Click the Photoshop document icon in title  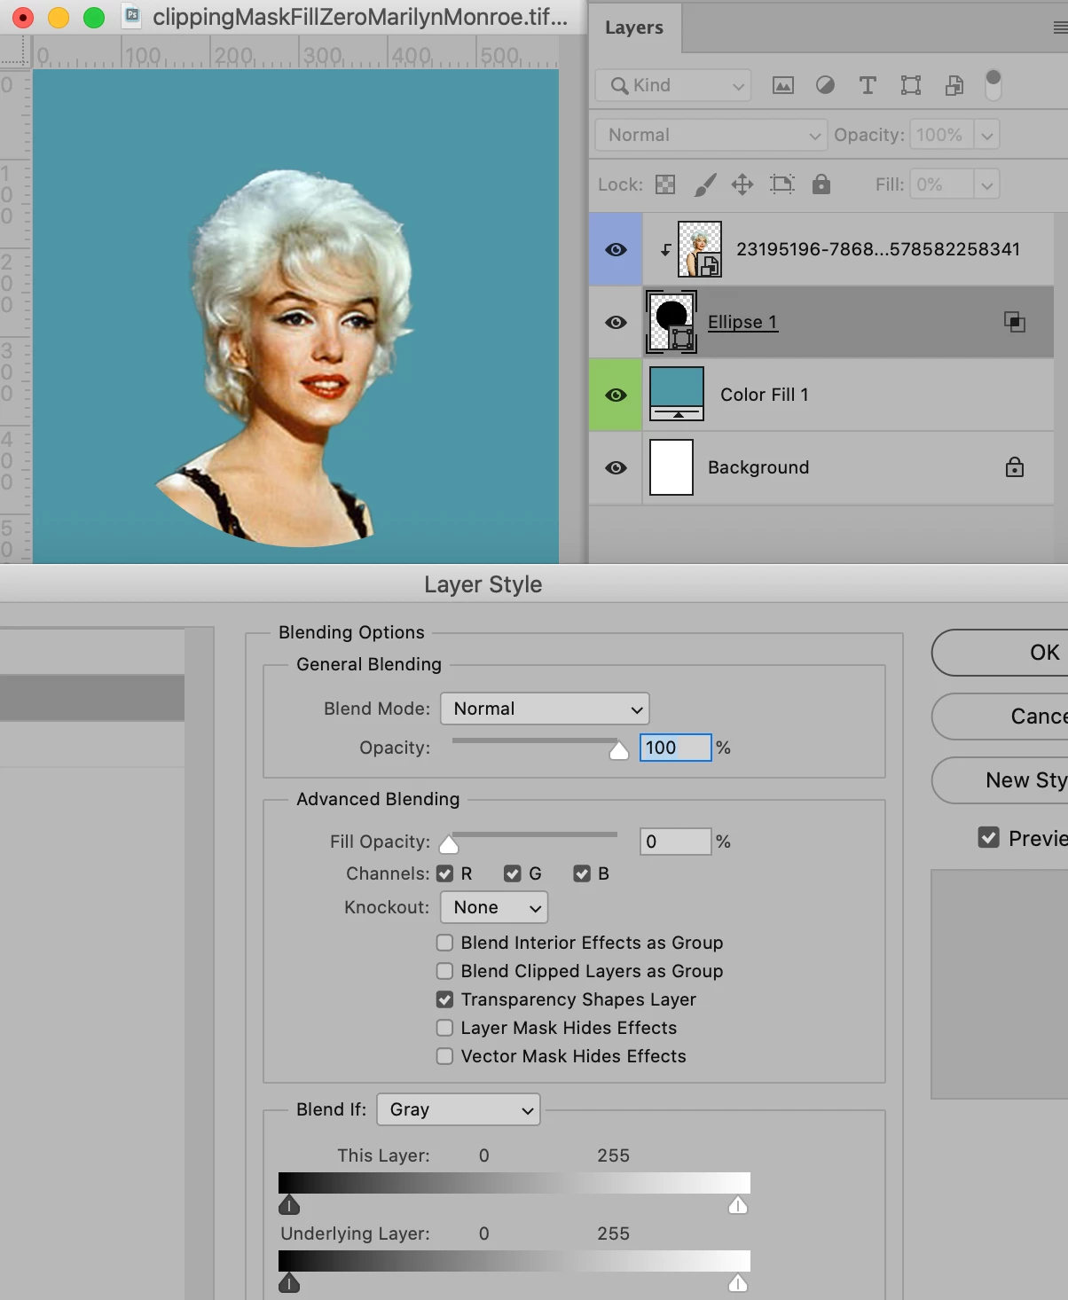tap(133, 15)
